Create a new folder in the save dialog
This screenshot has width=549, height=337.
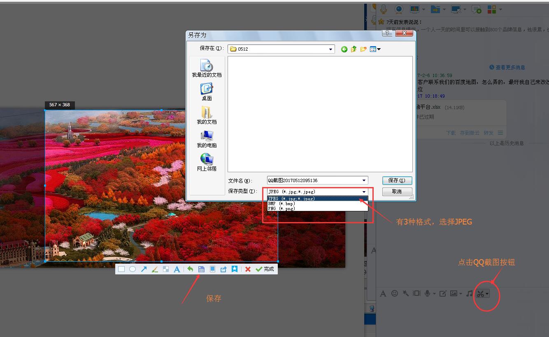(363, 49)
